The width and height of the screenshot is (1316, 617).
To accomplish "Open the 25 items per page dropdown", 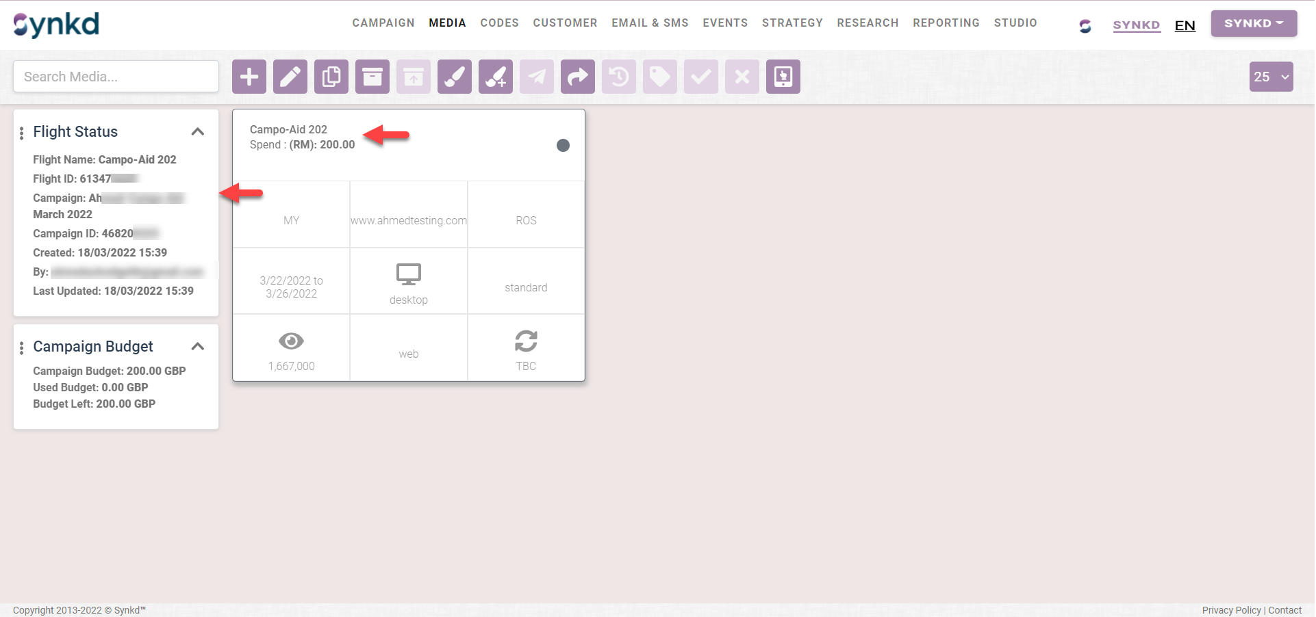I will [x=1271, y=77].
